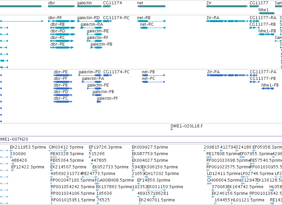Select EST RE65364.5prime

tap(53, 164)
